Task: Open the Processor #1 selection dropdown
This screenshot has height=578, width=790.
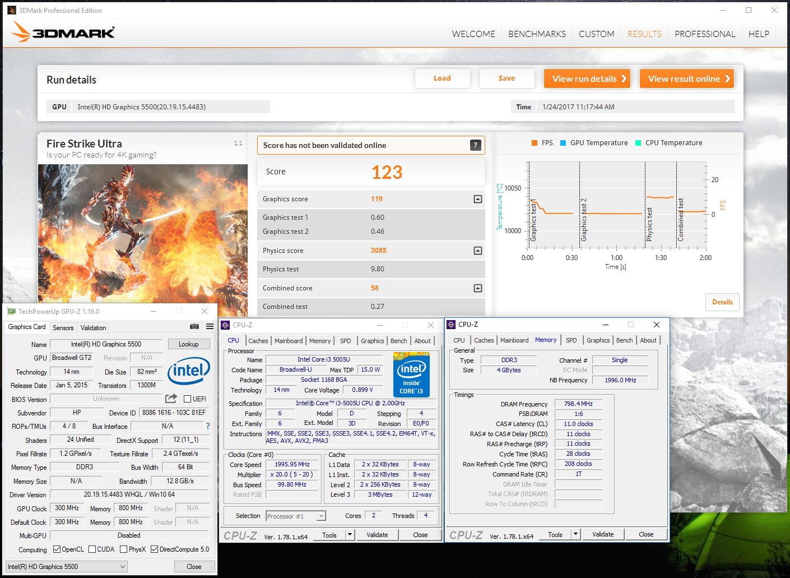Action: [x=296, y=516]
